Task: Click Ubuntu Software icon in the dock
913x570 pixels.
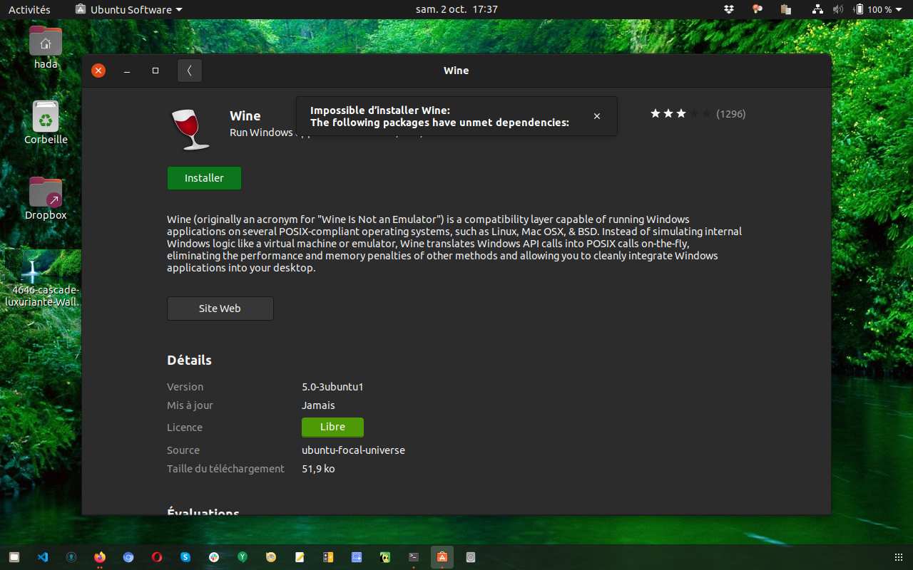Action: 442,557
